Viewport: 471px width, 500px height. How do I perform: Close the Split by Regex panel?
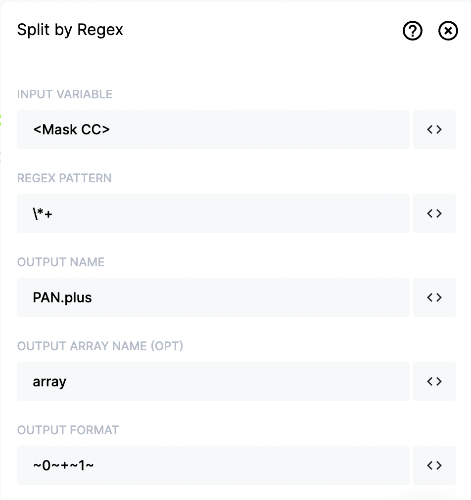click(x=448, y=31)
